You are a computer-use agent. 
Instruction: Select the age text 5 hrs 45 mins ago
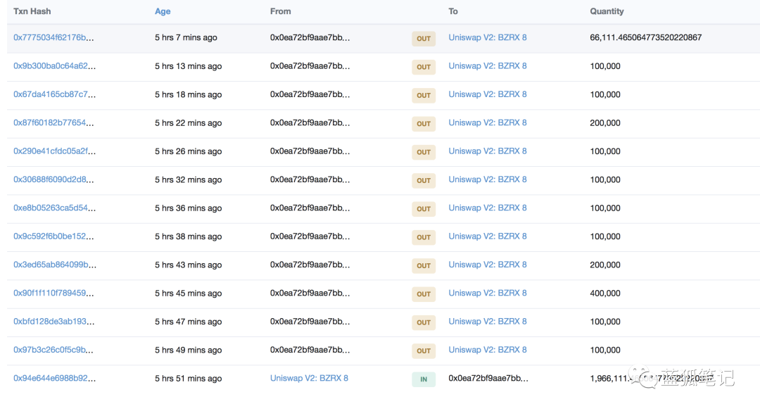[x=188, y=293]
